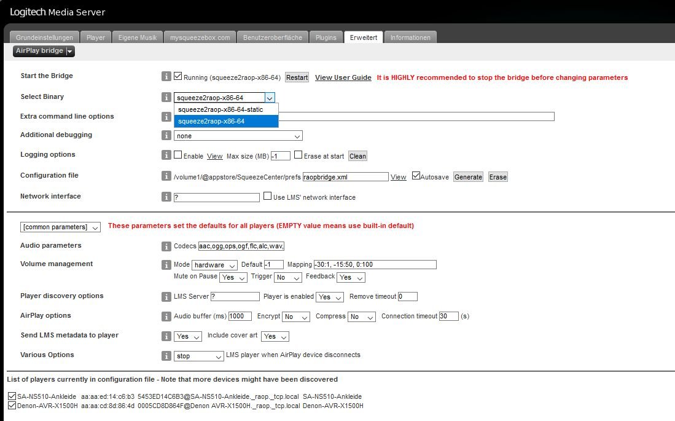Open the Informationen tab
675x421 pixels.
tap(410, 37)
